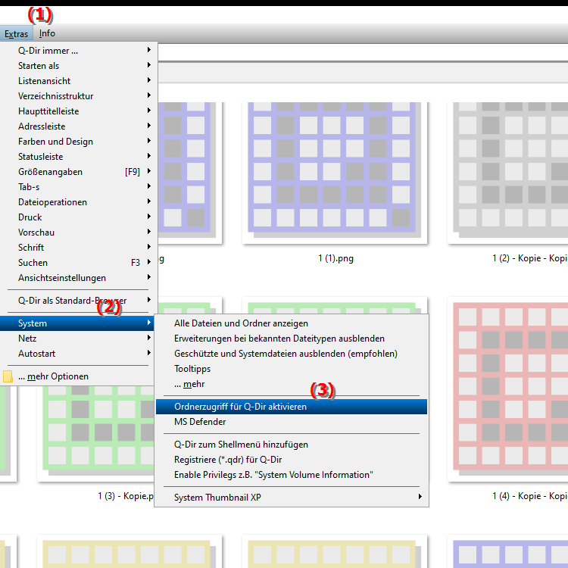Click Enable Privilegs System Volume Information

[x=273, y=475]
